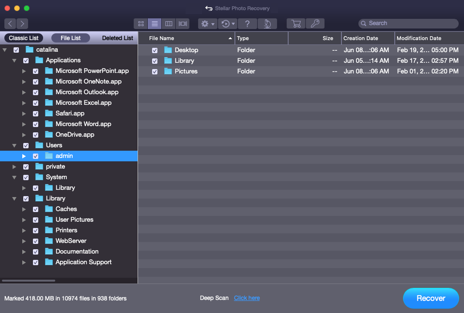Sort by the Size column header

pos(315,38)
